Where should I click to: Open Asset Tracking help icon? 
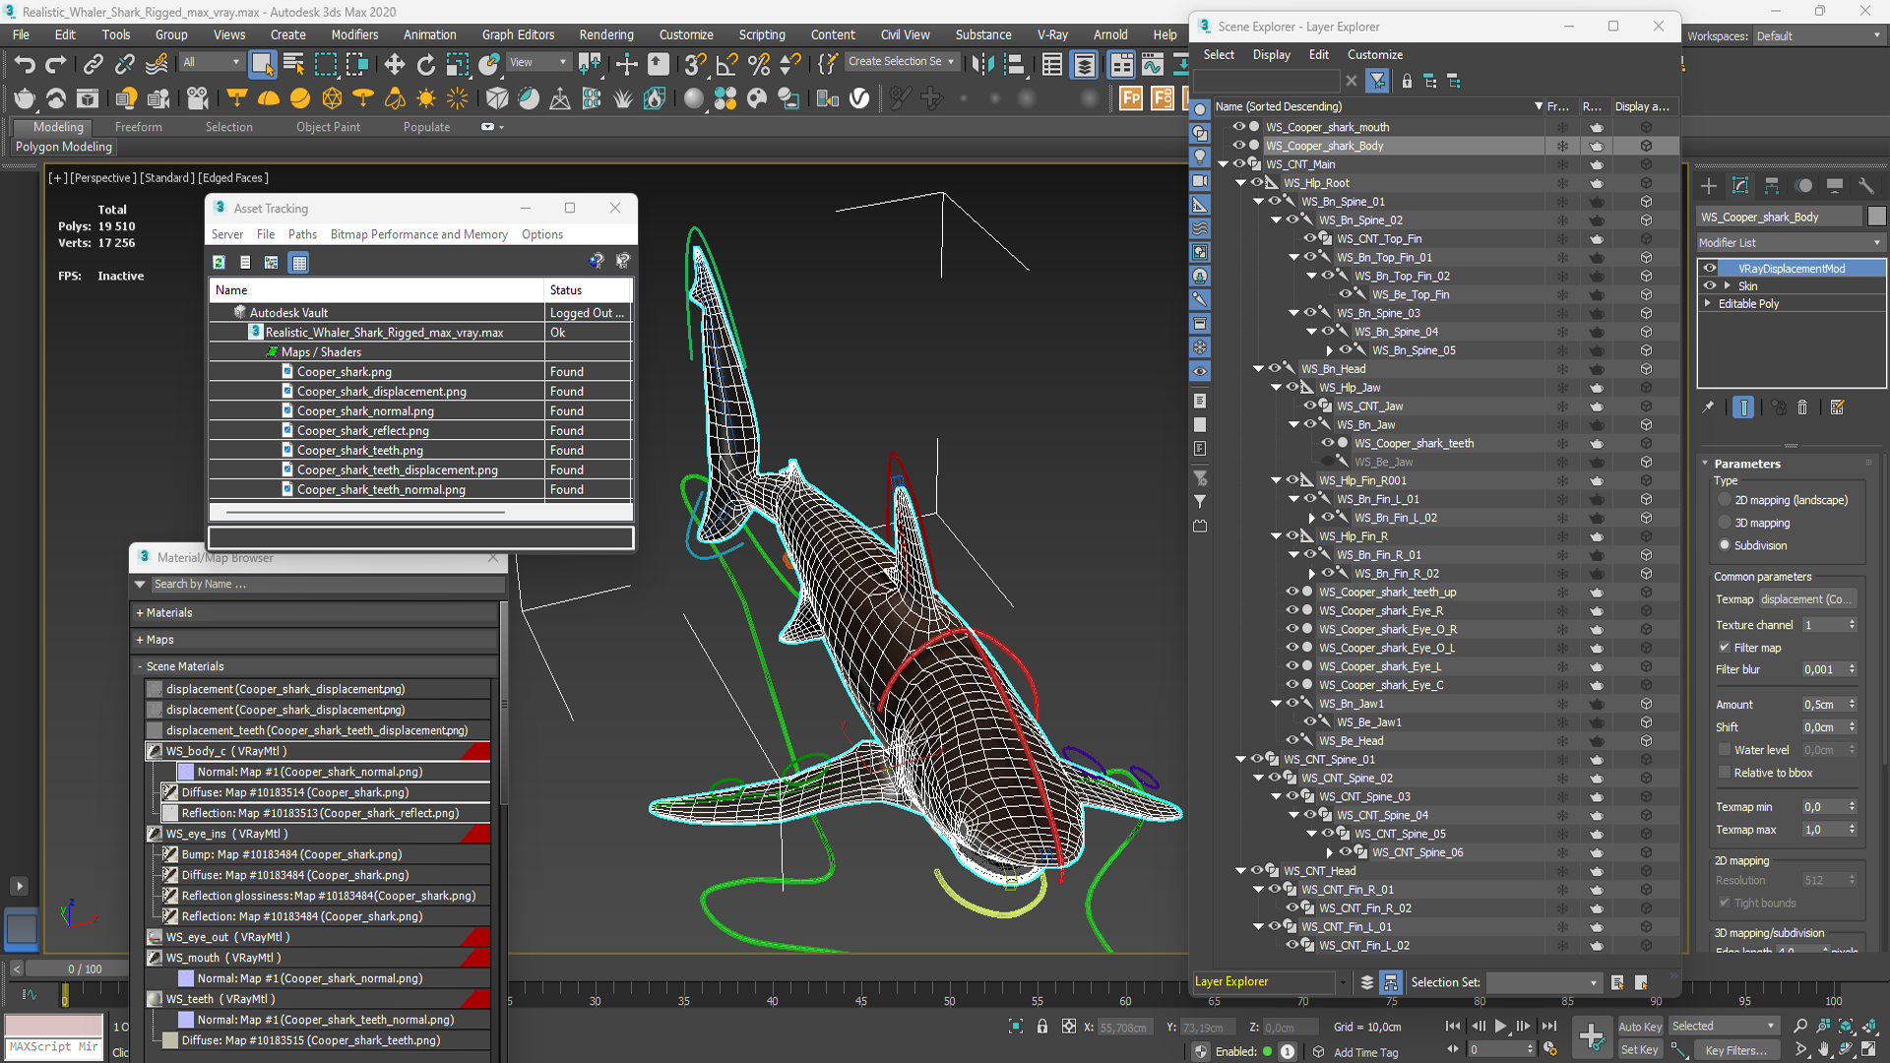(597, 261)
